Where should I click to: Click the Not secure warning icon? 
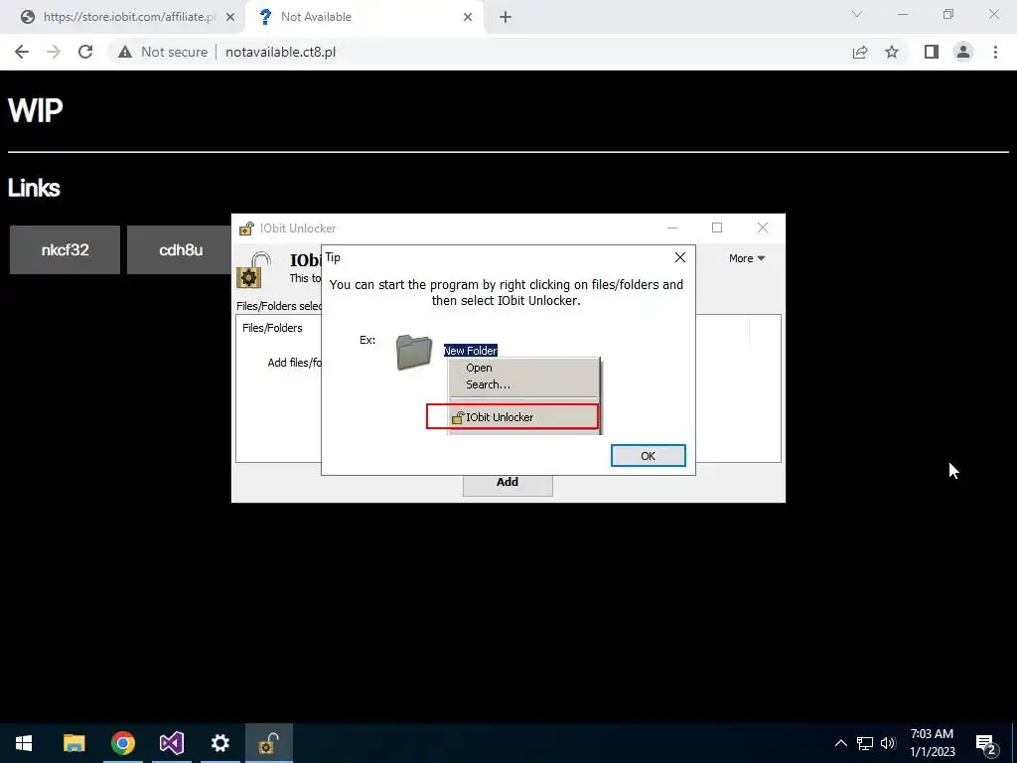pyautogui.click(x=125, y=52)
